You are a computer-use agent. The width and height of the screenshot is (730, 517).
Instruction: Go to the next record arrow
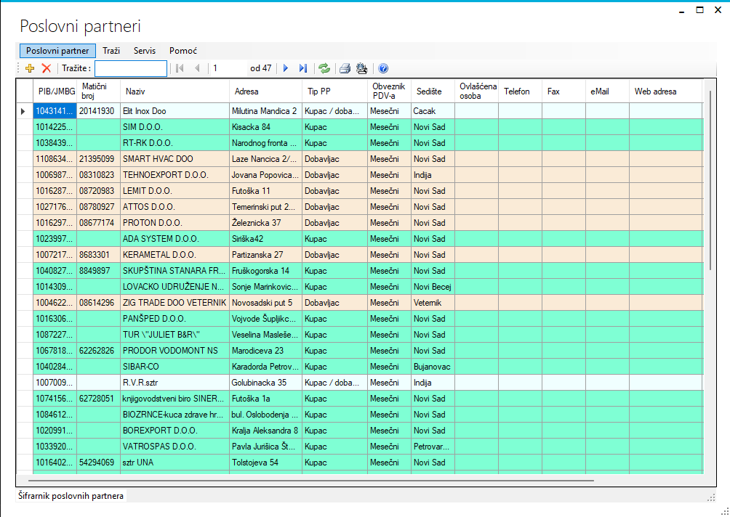point(286,68)
